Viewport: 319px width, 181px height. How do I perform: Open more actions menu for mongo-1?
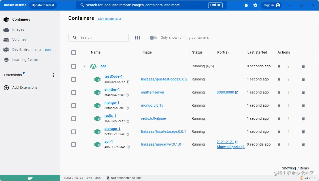point(288,106)
